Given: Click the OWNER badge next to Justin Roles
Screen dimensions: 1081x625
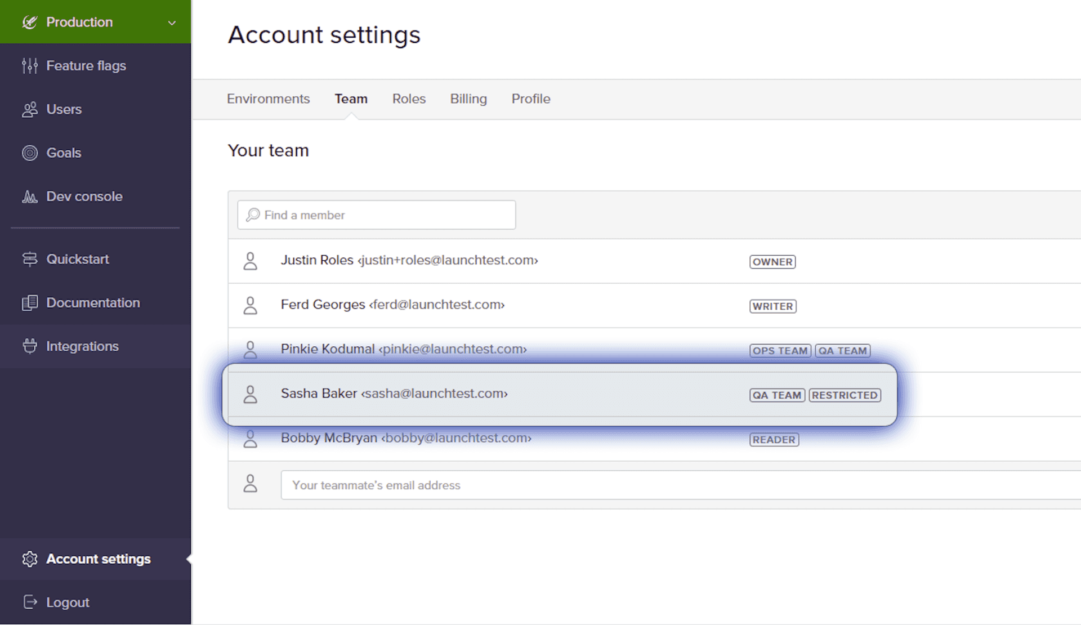Looking at the screenshot, I should 772,261.
